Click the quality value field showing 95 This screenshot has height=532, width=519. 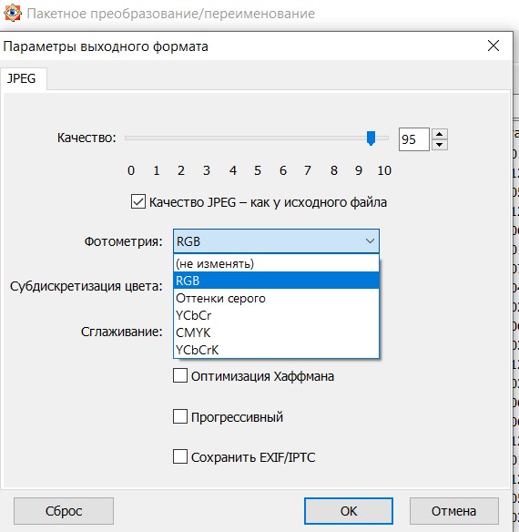(x=414, y=139)
